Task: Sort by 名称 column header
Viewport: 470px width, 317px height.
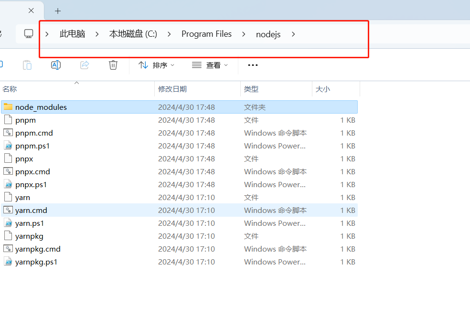Action: (10, 89)
